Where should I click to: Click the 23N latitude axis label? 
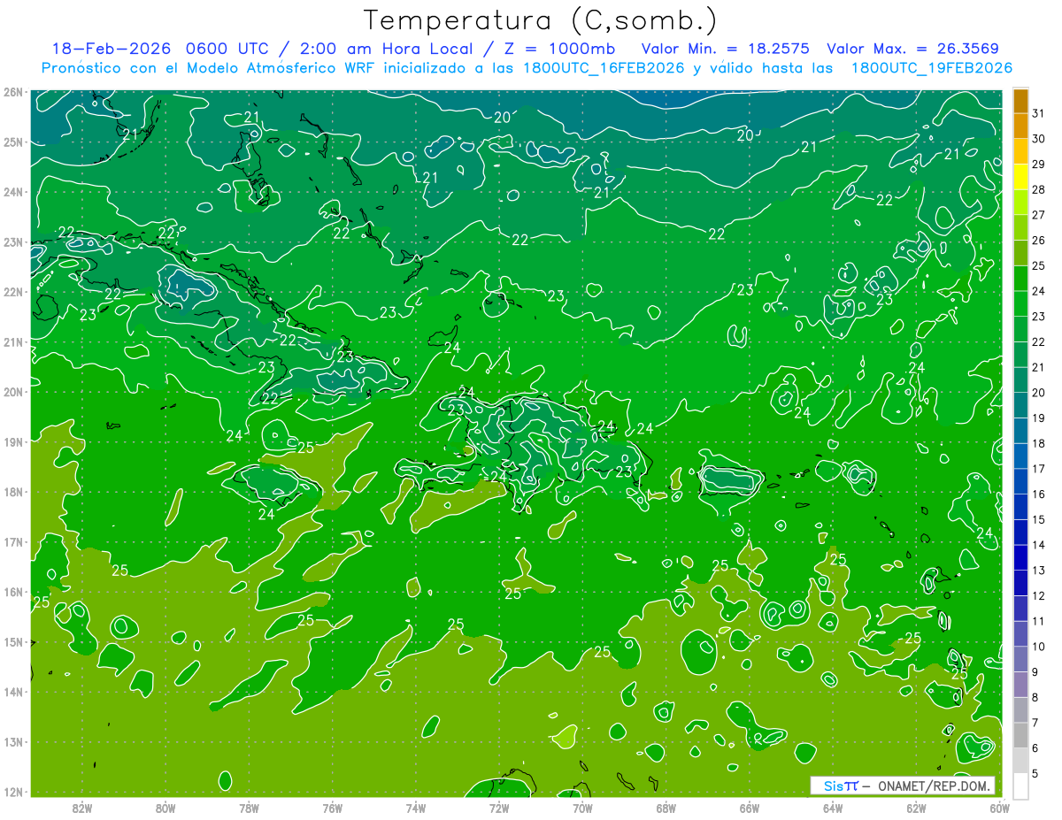pyautogui.click(x=12, y=241)
